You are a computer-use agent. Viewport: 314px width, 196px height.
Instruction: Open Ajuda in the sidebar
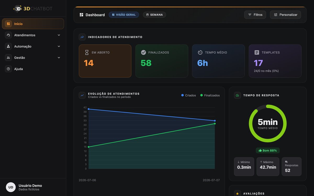[33, 69]
